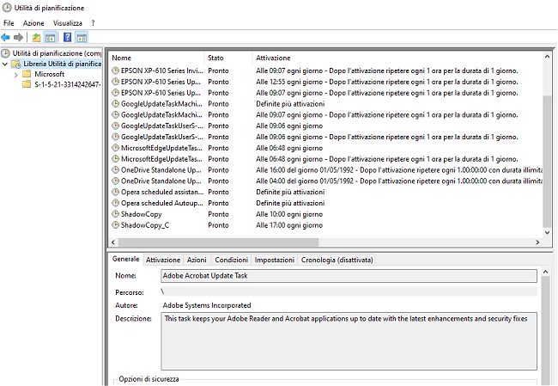Open the Azione menu
558x386 pixels.
tap(33, 23)
